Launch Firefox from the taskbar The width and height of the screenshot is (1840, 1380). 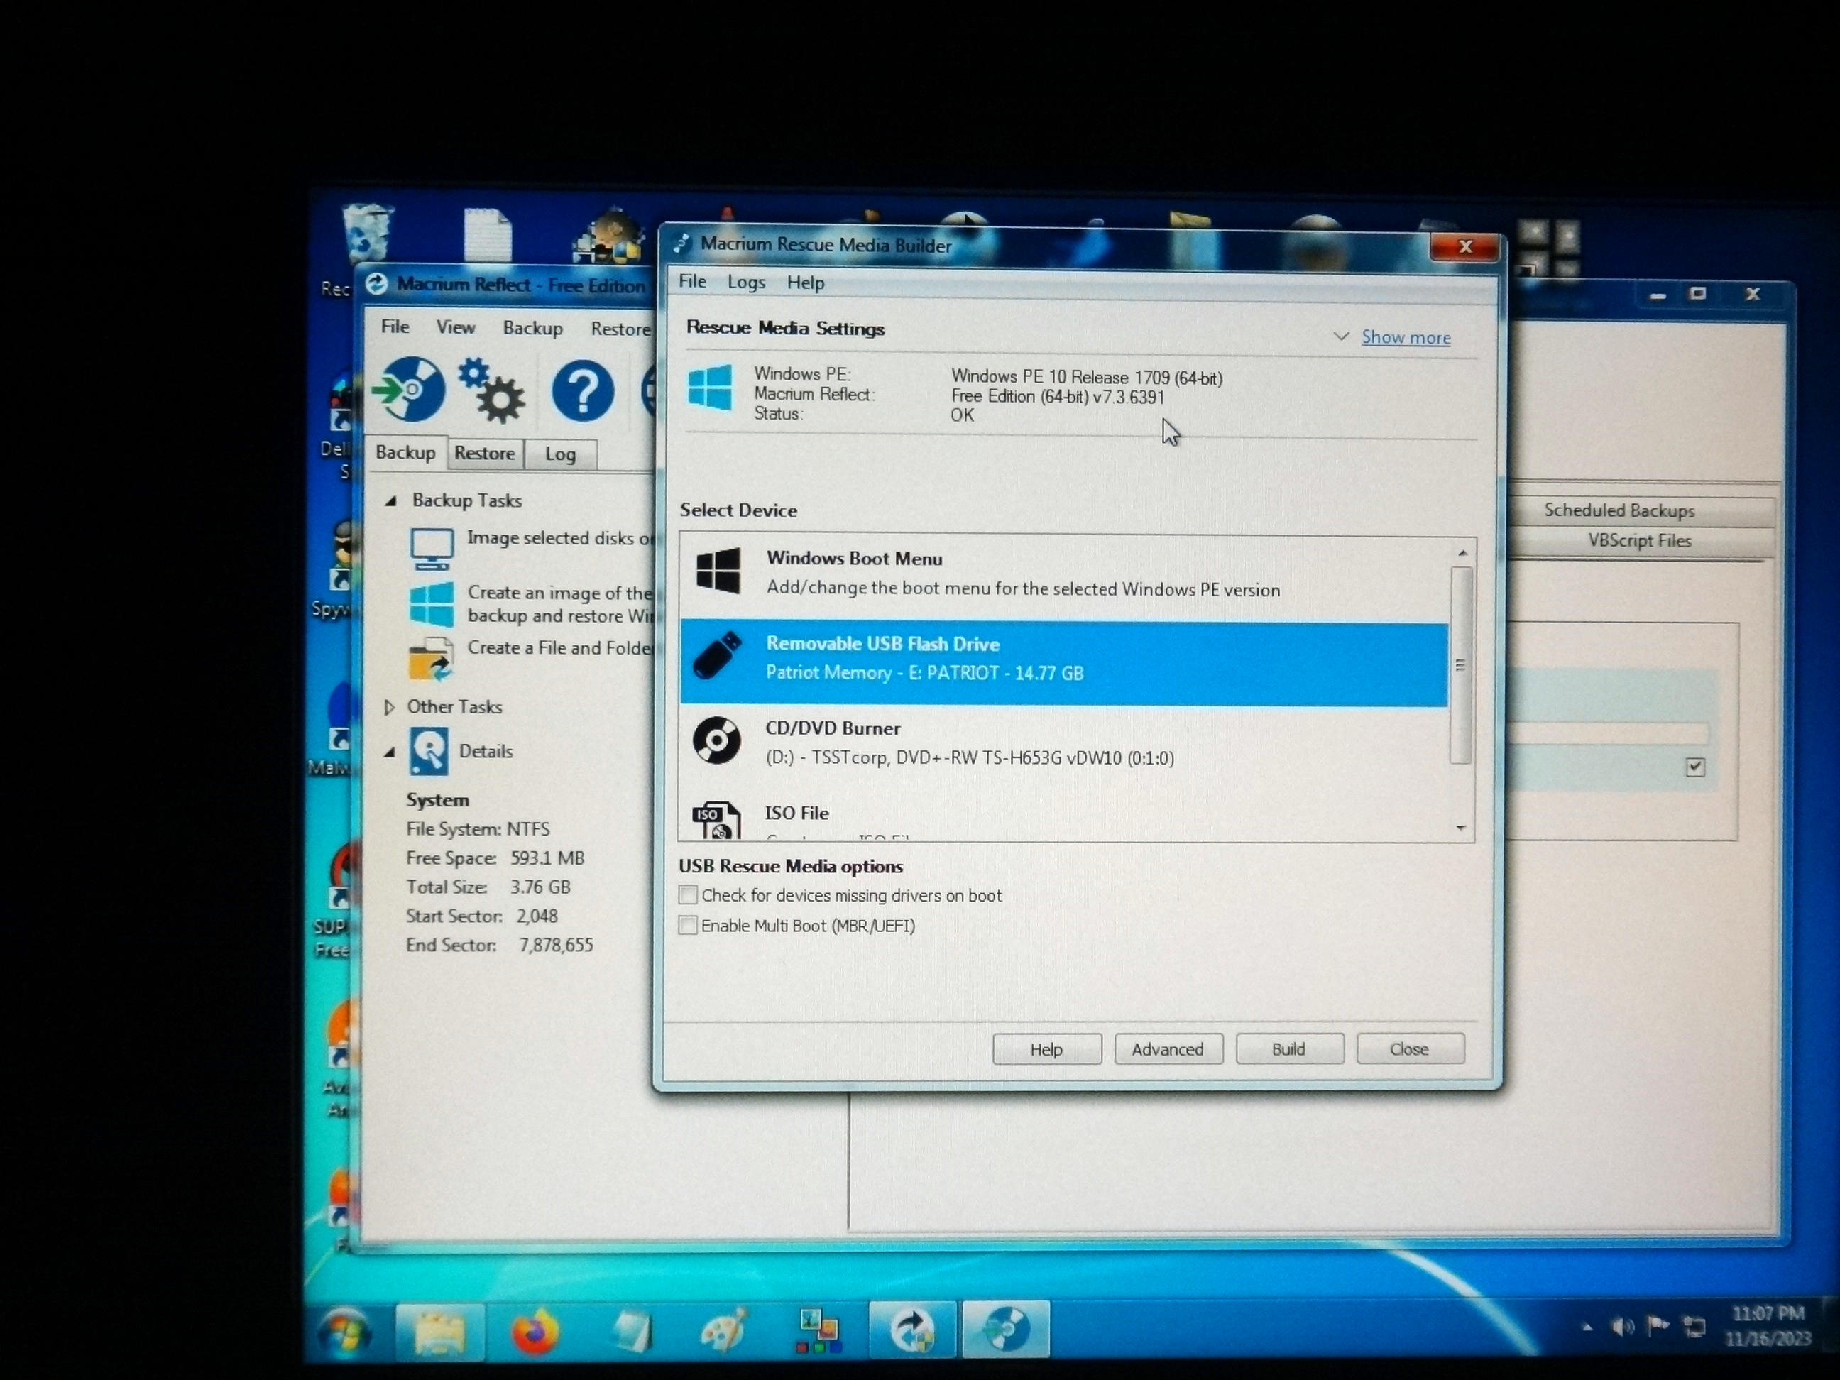(534, 1331)
